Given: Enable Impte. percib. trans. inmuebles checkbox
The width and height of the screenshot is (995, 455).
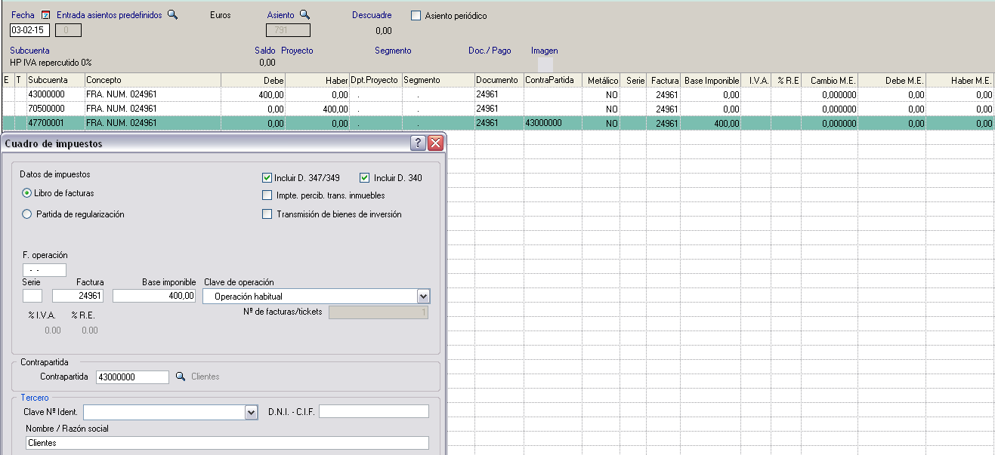Looking at the screenshot, I should click(x=267, y=195).
